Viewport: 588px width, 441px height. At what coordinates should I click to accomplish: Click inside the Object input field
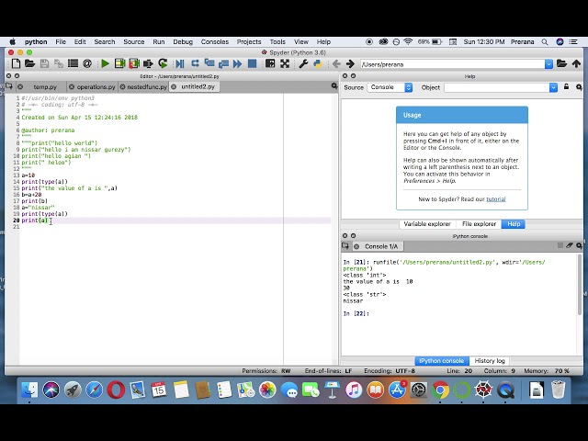[496, 87]
